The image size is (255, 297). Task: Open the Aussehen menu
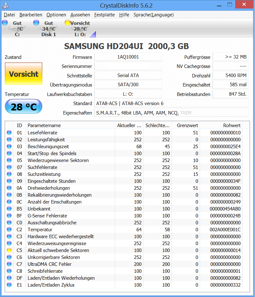[x=80, y=15]
